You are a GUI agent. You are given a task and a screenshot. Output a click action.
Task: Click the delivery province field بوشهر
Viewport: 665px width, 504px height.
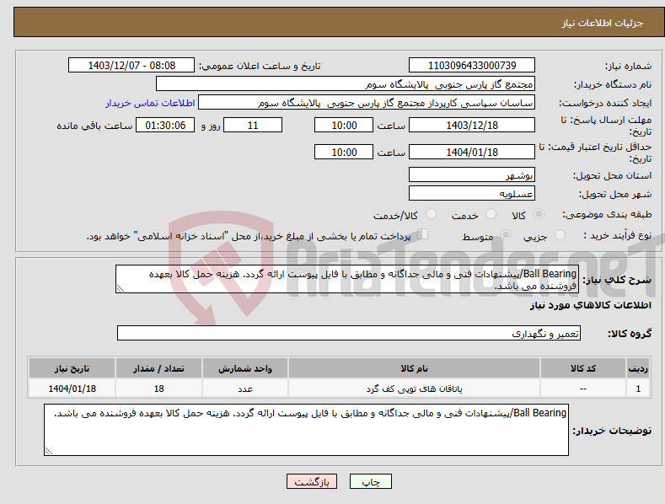[472, 174]
